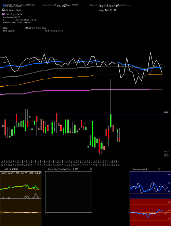Select the 'ADX: 6.67 +DY: 34.78' header text
The height and width of the screenshot is (226, 171).
click(x=14, y=173)
